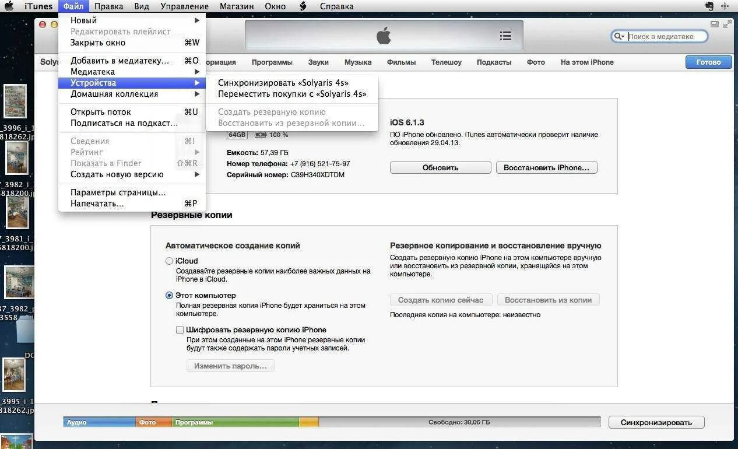Expand the Медиатека submenu
Viewport: 738px width, 449px height.
pos(132,72)
